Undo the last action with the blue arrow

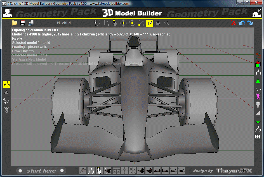(242, 23)
